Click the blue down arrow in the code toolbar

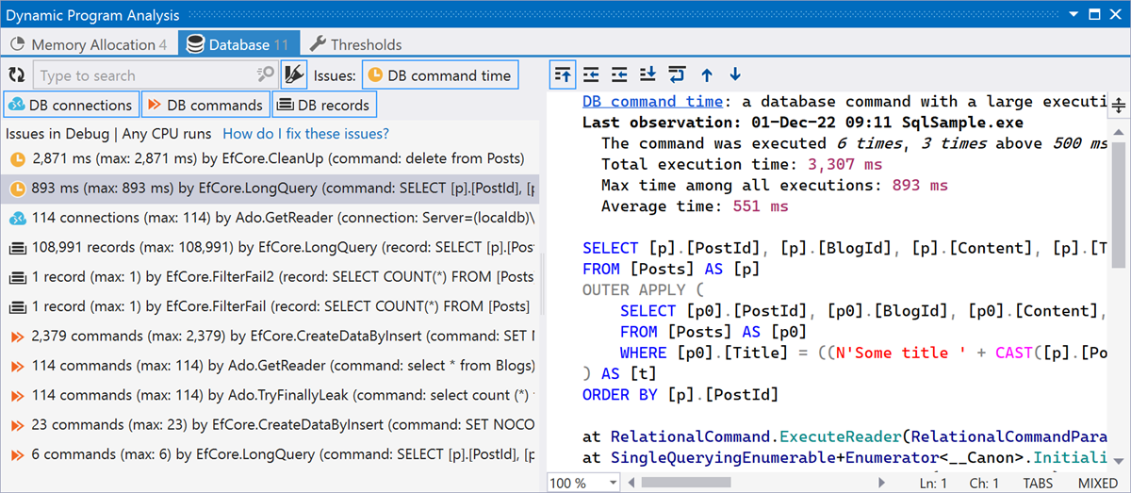click(735, 74)
